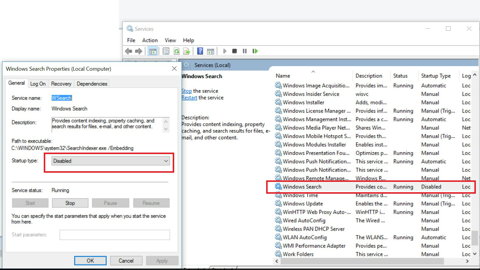Click the Apply button
Viewport: 480px width, 270px height.
[x=162, y=261]
